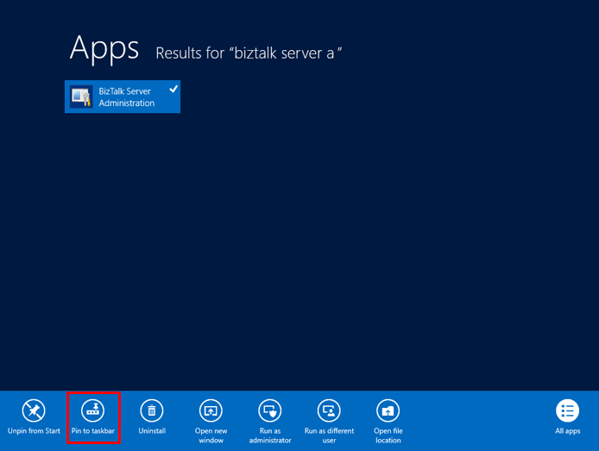The image size is (599, 451).
Task: Click the 'Uninstall' text label
Action: [152, 431]
